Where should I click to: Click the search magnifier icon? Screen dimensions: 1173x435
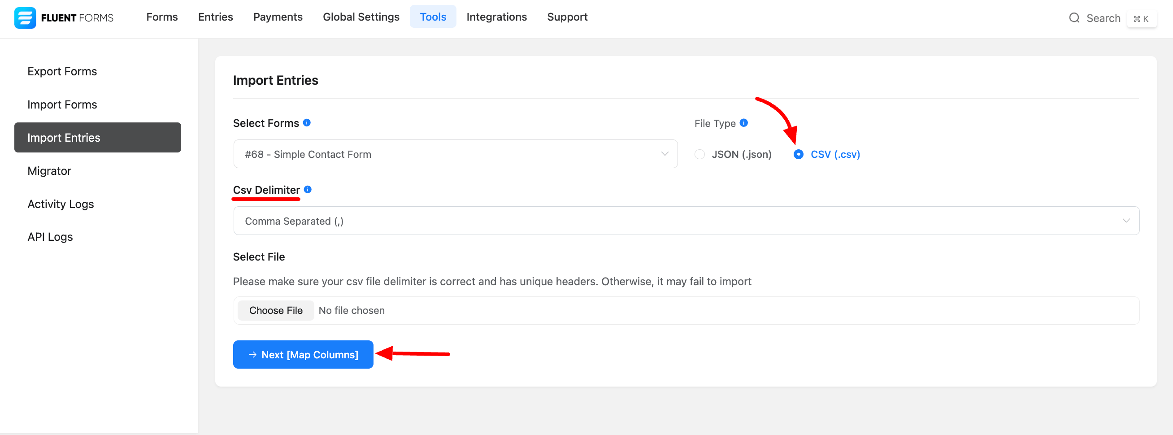[x=1074, y=18]
